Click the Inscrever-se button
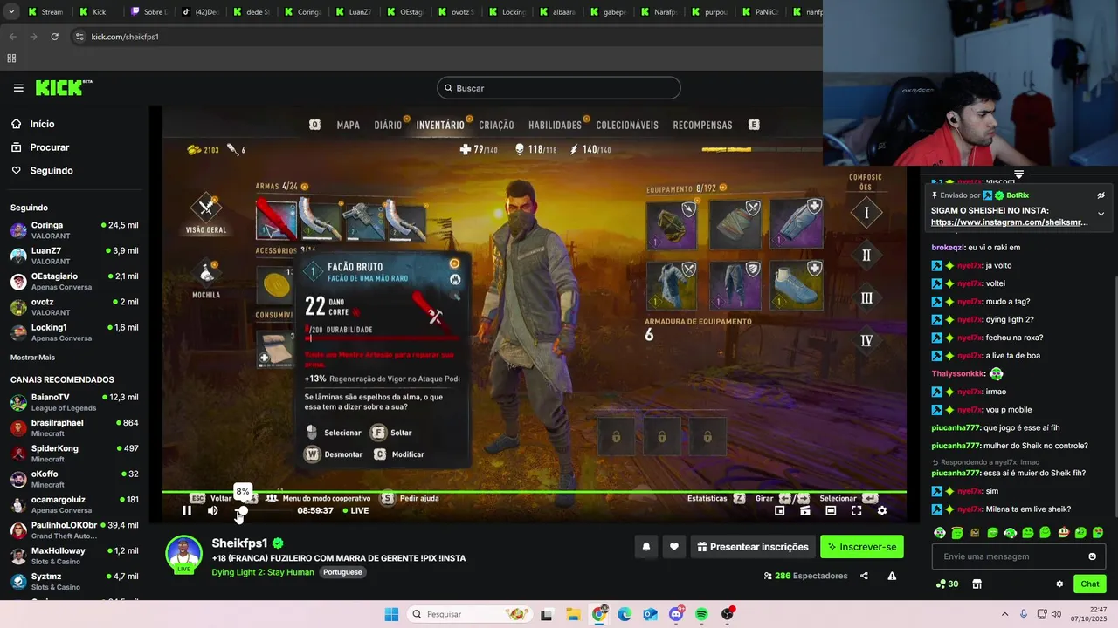Image resolution: width=1118 pixels, height=628 pixels. click(861, 547)
